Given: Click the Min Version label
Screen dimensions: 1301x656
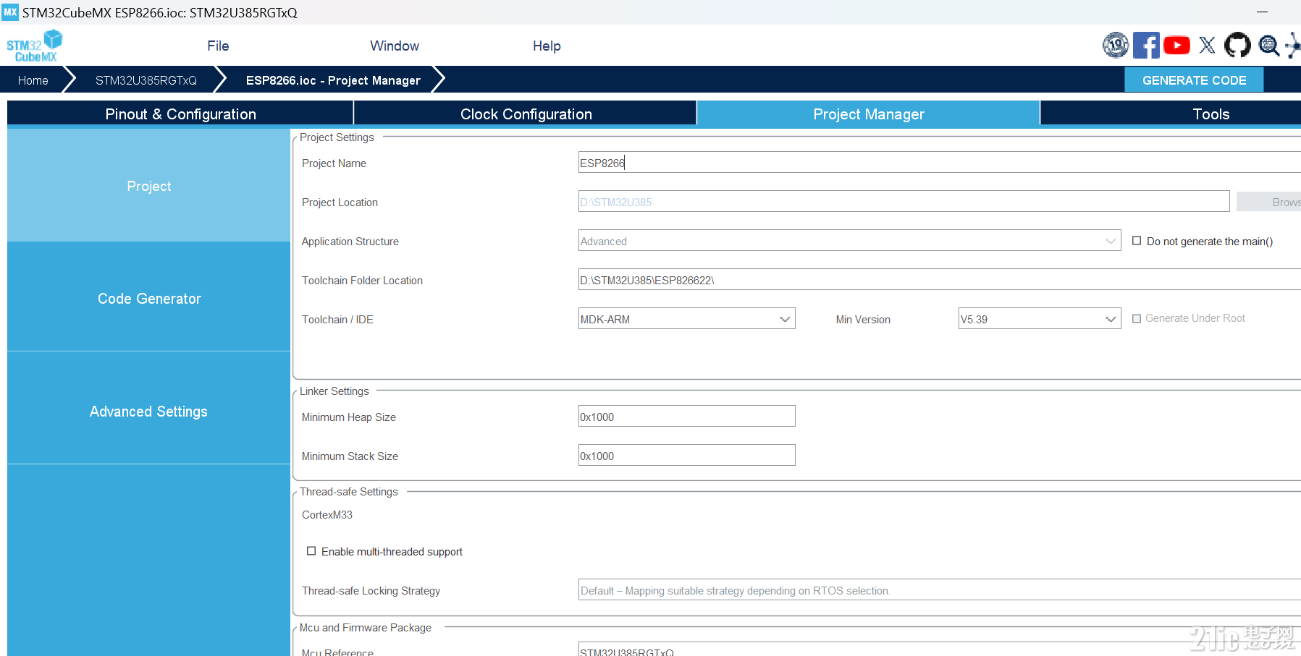Looking at the screenshot, I should (863, 320).
